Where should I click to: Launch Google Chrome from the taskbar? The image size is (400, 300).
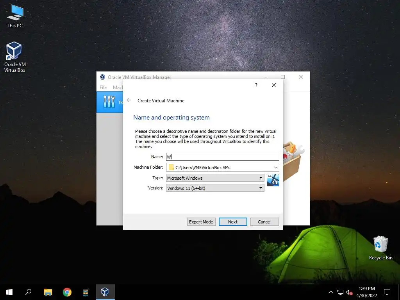pyautogui.click(x=67, y=292)
